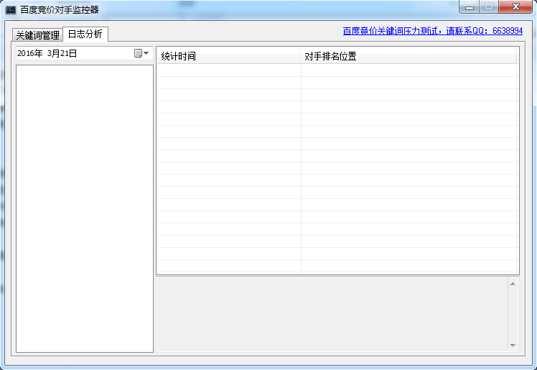Close the 百度竞价对手监控器 window
Image resolution: width=537 pixels, height=370 pixels.
pos(515,7)
